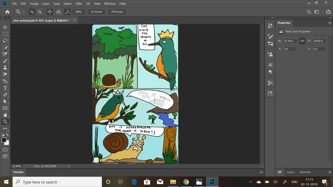Activate the Horizontal Type tool
This screenshot has width=333, height=187.
coord(5,88)
